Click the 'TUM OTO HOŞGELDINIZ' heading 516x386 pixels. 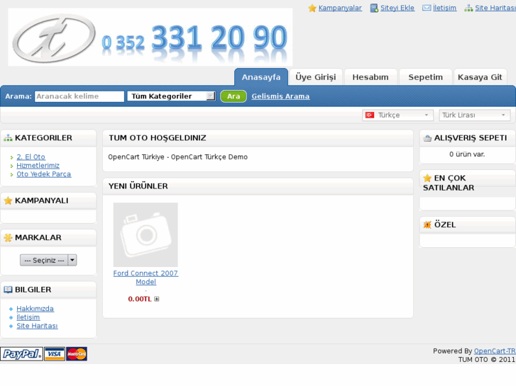coord(158,138)
